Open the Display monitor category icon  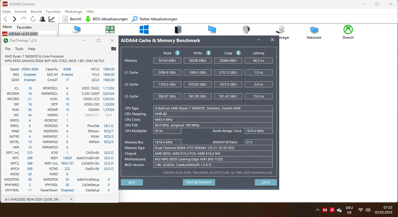pyautogui.click(x=212, y=30)
